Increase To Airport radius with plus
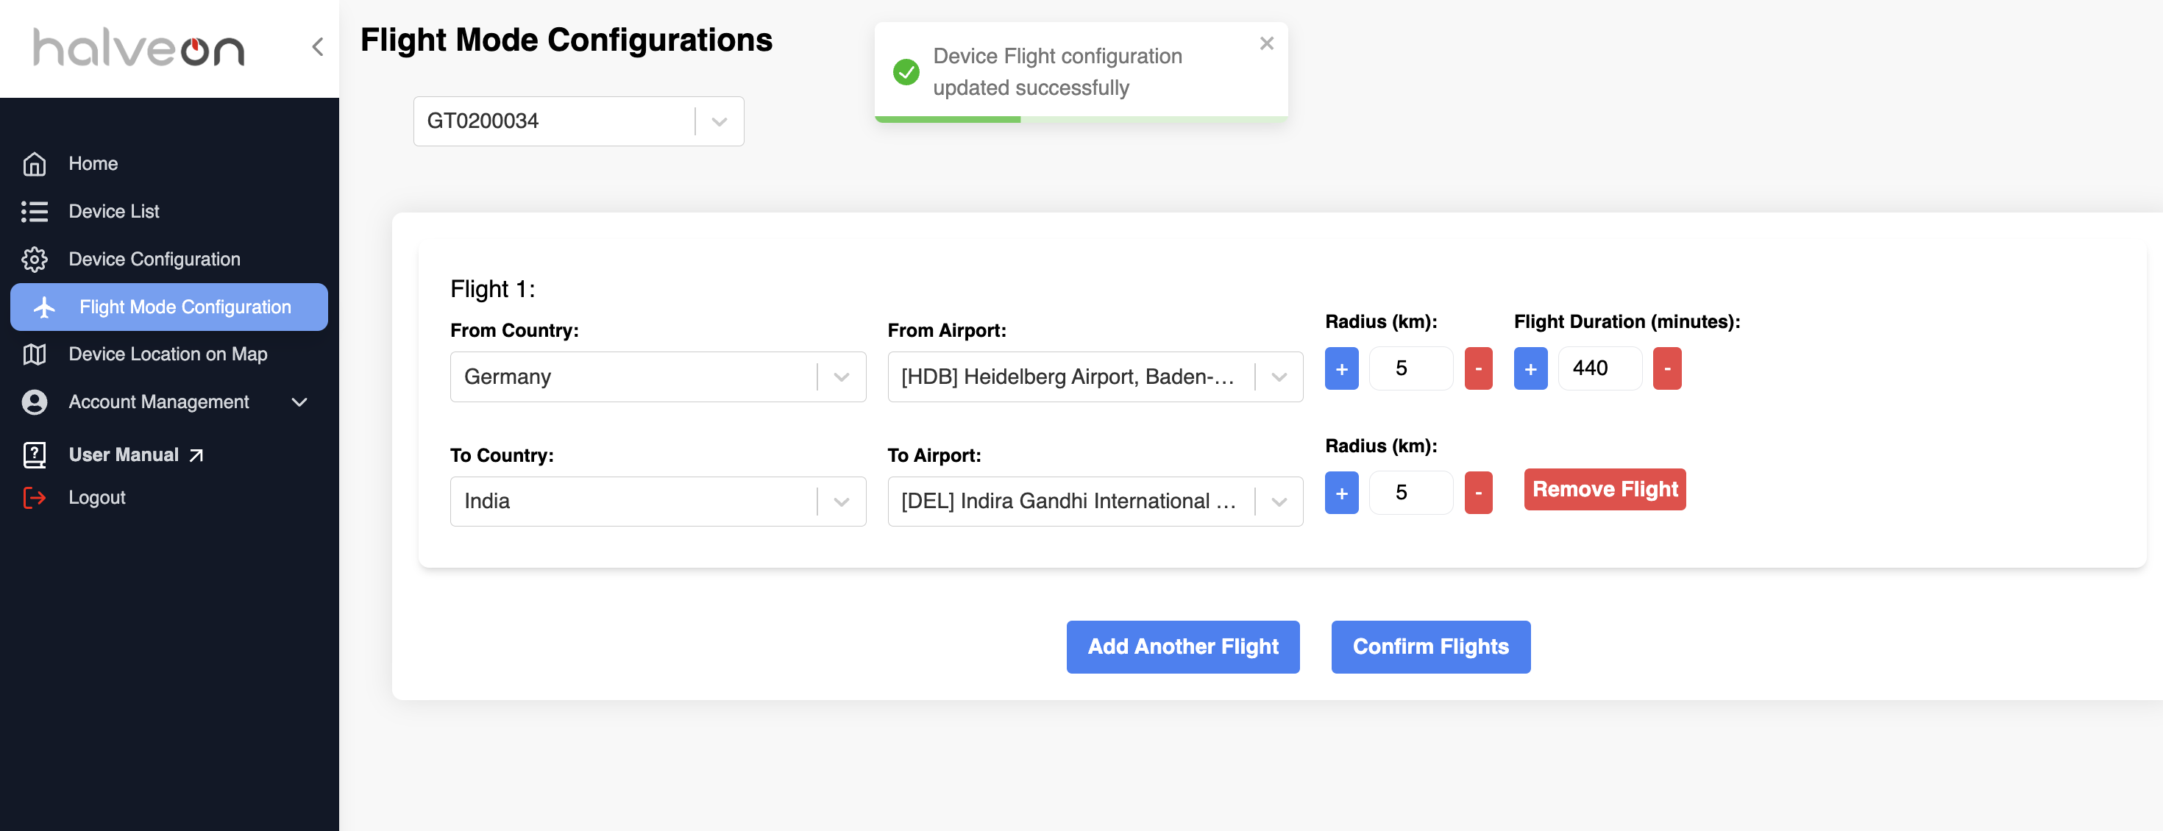This screenshot has width=2163, height=831. 1341,493
